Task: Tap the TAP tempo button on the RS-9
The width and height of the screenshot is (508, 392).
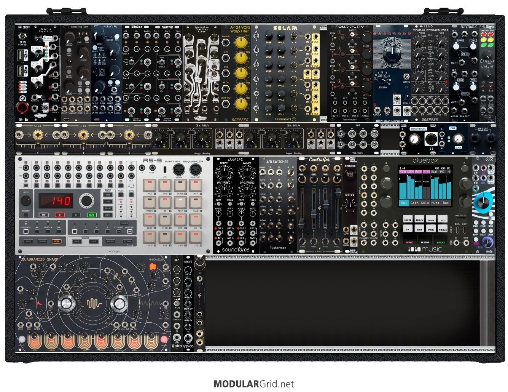Action: pyautogui.click(x=43, y=215)
